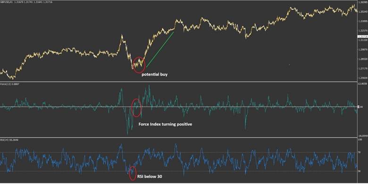This screenshot has height=184, width=368.
Task: Click the GBPUSD,H1 chart title label
Action: 6,2
